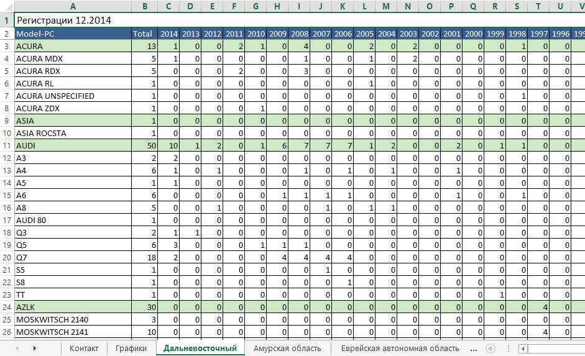Select the 'ACURA RL' cell
This screenshot has height=356, width=585.
(x=73, y=83)
